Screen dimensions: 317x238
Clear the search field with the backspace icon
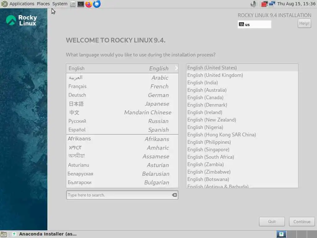pyautogui.click(x=174, y=195)
